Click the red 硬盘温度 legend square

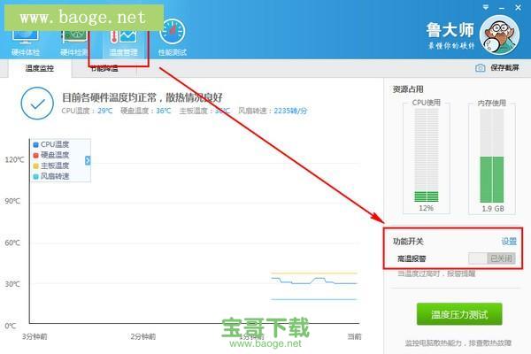(x=36, y=156)
